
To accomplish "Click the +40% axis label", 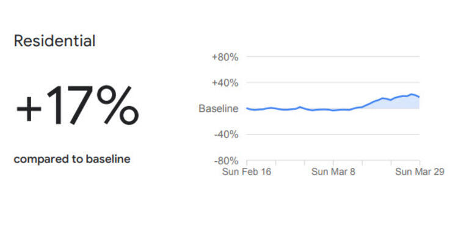I will click(x=225, y=83).
